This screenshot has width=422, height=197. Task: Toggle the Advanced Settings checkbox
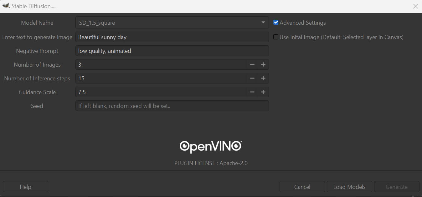pyautogui.click(x=276, y=23)
